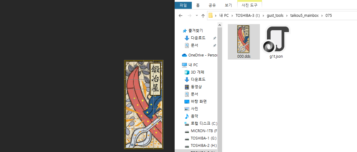
Task: Open 동영상 folder
Action: coord(196,87)
